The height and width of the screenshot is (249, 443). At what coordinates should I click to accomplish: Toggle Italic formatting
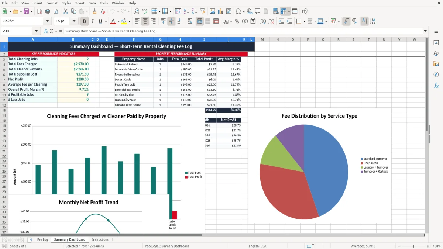coord(92,21)
